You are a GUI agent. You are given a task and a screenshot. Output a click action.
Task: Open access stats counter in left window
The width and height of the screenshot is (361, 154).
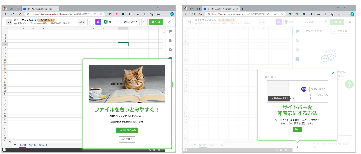point(82,22)
